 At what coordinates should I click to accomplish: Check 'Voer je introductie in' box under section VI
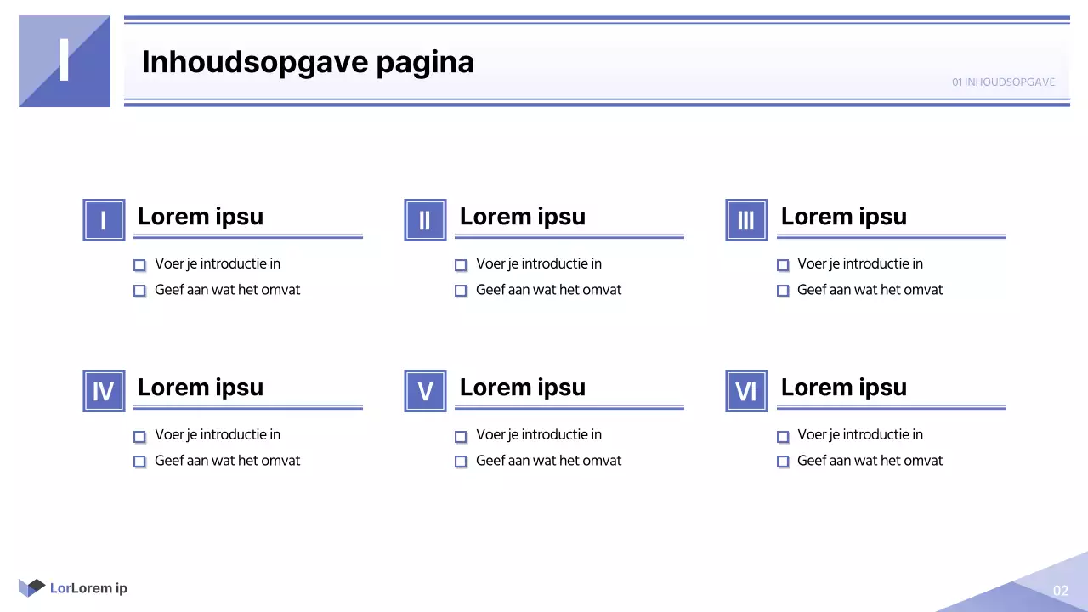pyautogui.click(x=783, y=437)
